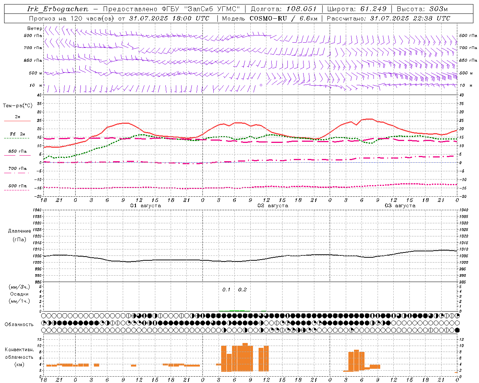
Task: Click the 0.1 precipitation amount value
Action: point(226,289)
